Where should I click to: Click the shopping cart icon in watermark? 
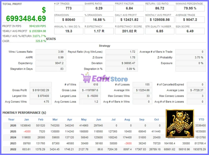tap(86, 78)
